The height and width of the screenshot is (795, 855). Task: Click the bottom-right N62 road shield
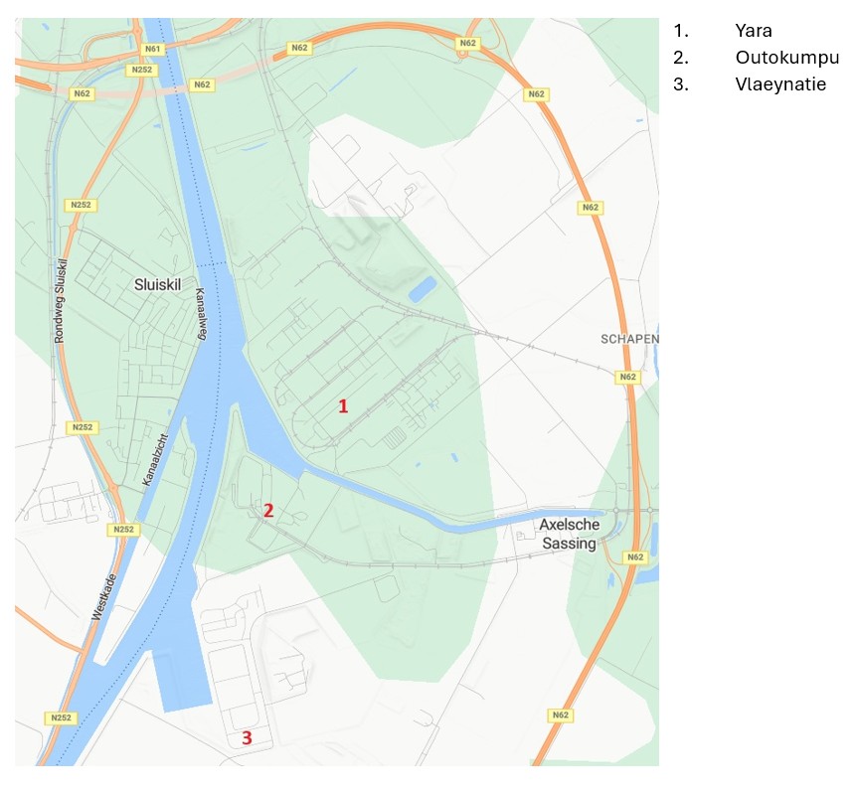[x=561, y=715]
